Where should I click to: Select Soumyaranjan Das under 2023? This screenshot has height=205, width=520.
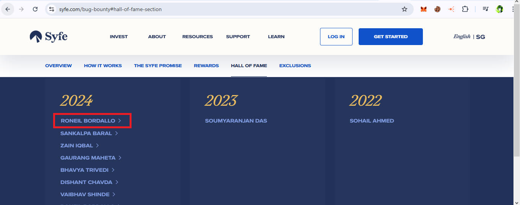(x=236, y=121)
